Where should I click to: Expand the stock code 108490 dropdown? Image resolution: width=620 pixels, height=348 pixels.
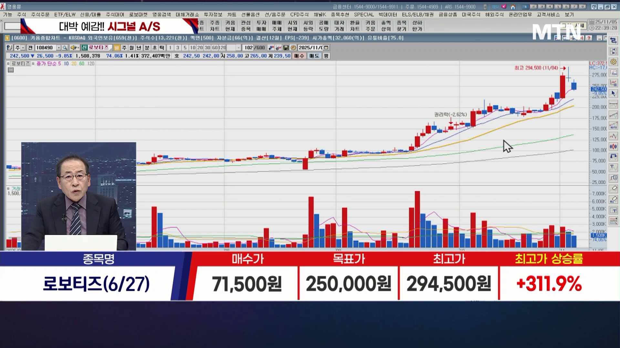pos(59,48)
